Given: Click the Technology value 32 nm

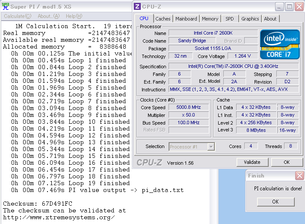Looking at the screenshot, I should pyautogui.click(x=181, y=56).
